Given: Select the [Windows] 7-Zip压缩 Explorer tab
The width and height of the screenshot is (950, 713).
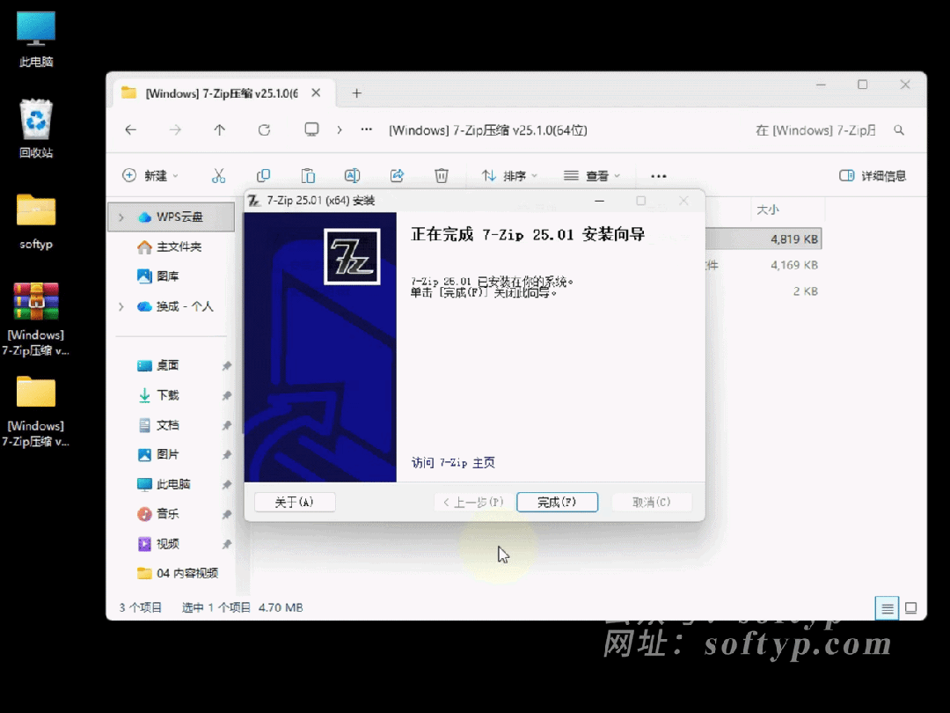Looking at the screenshot, I should tap(221, 93).
